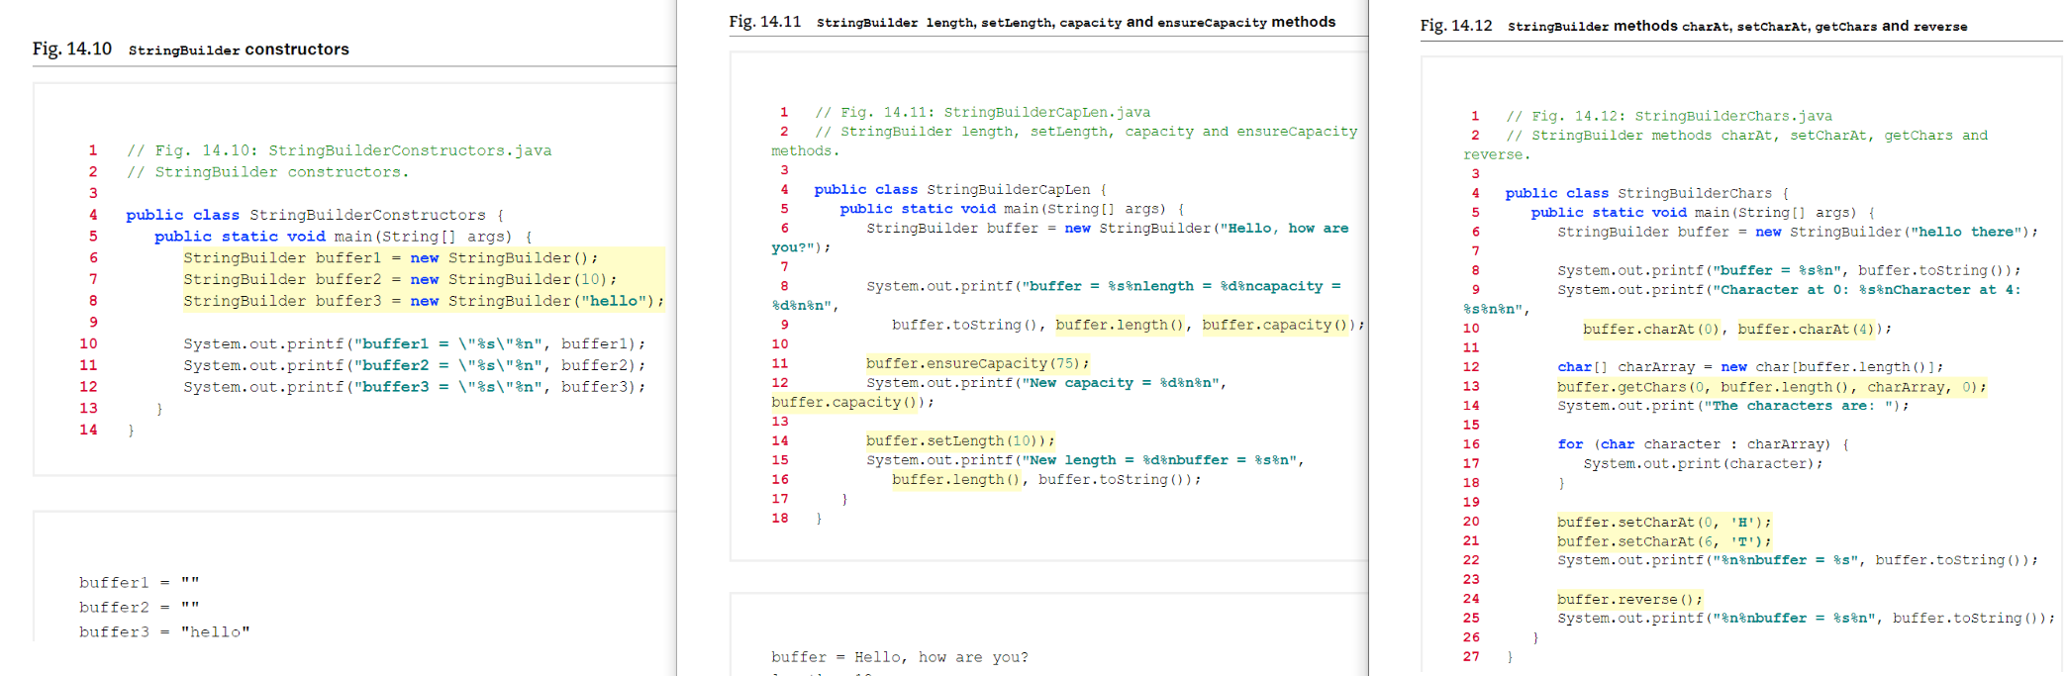Click output line 'buffer1 = ""'
Image resolution: width=2067 pixels, height=676 pixels.
[x=140, y=583]
